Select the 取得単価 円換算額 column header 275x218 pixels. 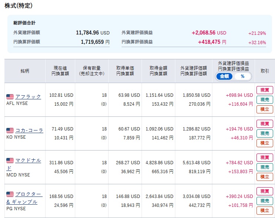point(125,71)
